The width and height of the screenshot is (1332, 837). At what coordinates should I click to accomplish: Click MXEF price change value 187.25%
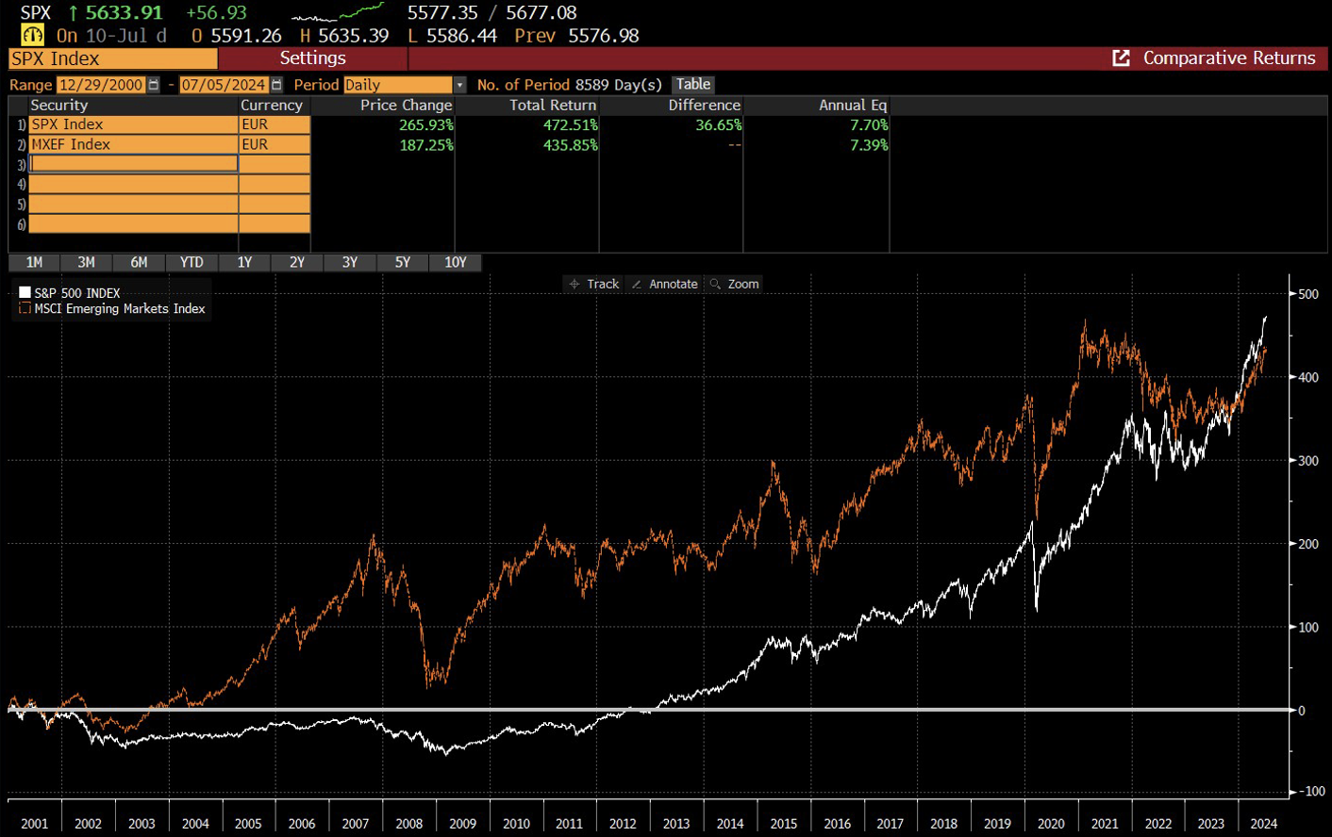coord(426,145)
